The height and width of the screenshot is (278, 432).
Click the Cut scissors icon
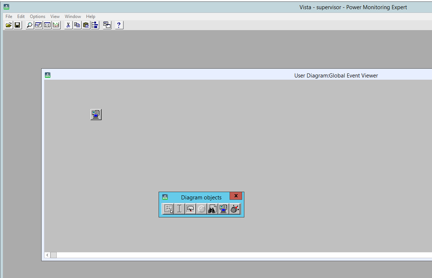tap(68, 25)
